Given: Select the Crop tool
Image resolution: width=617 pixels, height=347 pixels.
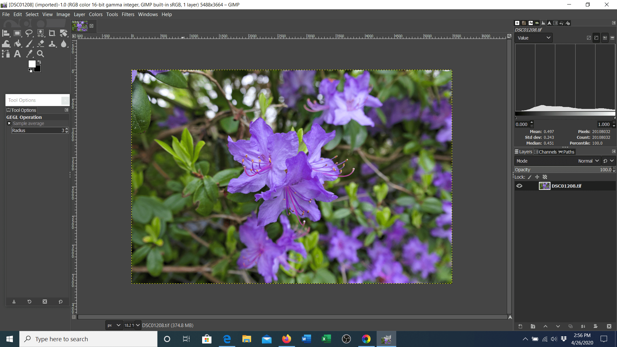Looking at the screenshot, I should click(52, 33).
